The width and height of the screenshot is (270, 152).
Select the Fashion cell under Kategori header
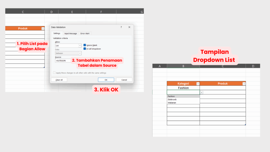click(183, 88)
